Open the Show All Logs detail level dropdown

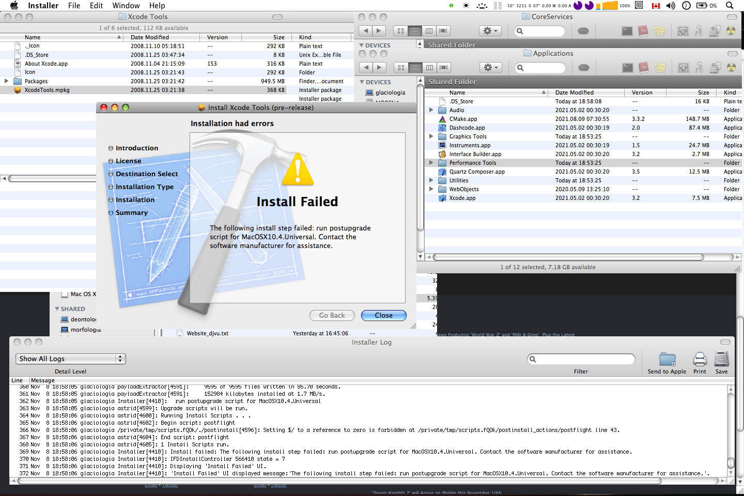point(71,359)
